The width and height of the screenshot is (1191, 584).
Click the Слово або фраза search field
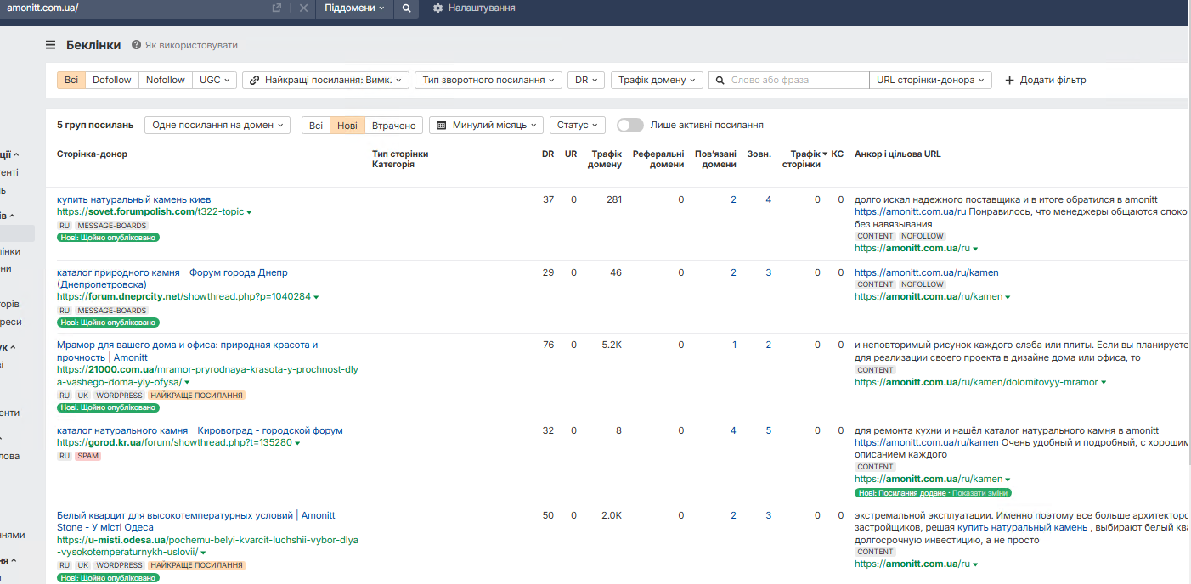[x=797, y=80]
